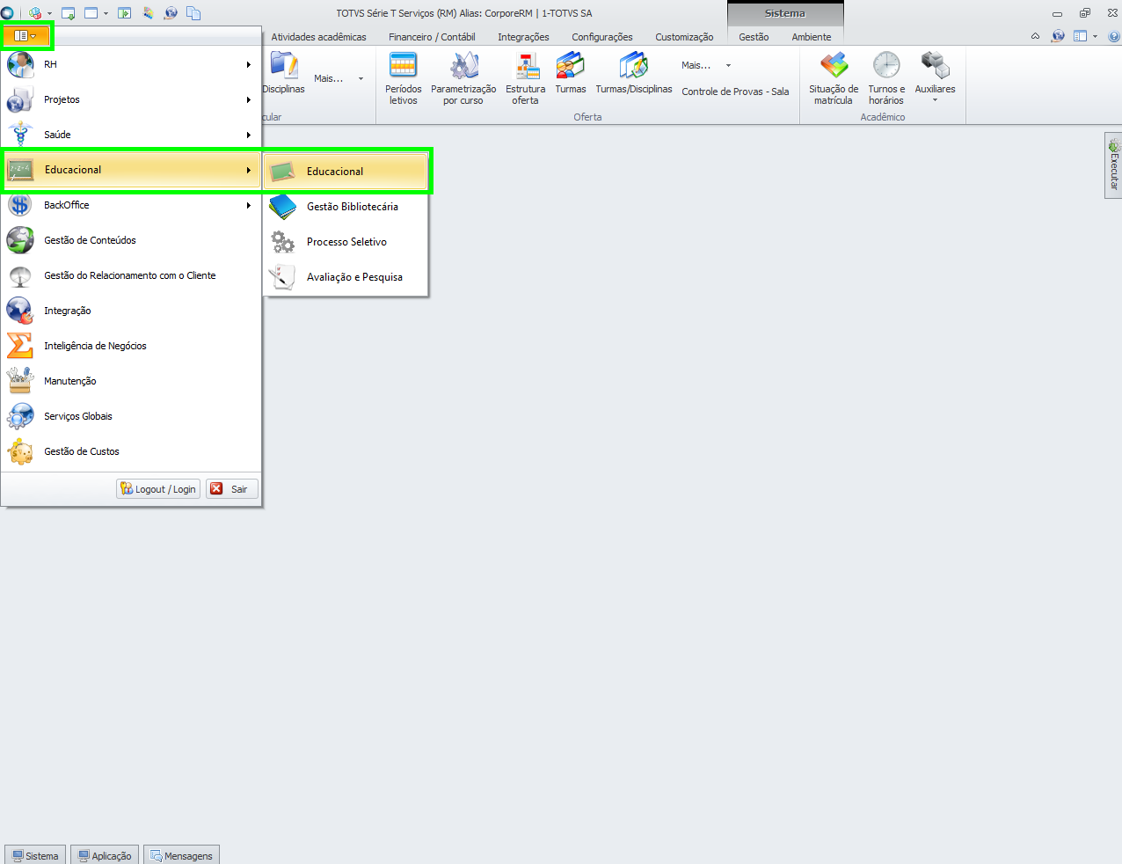Viewport: 1122px width, 864px height.
Task: Select Gestão de Custos module
Action: pyautogui.click(x=131, y=451)
